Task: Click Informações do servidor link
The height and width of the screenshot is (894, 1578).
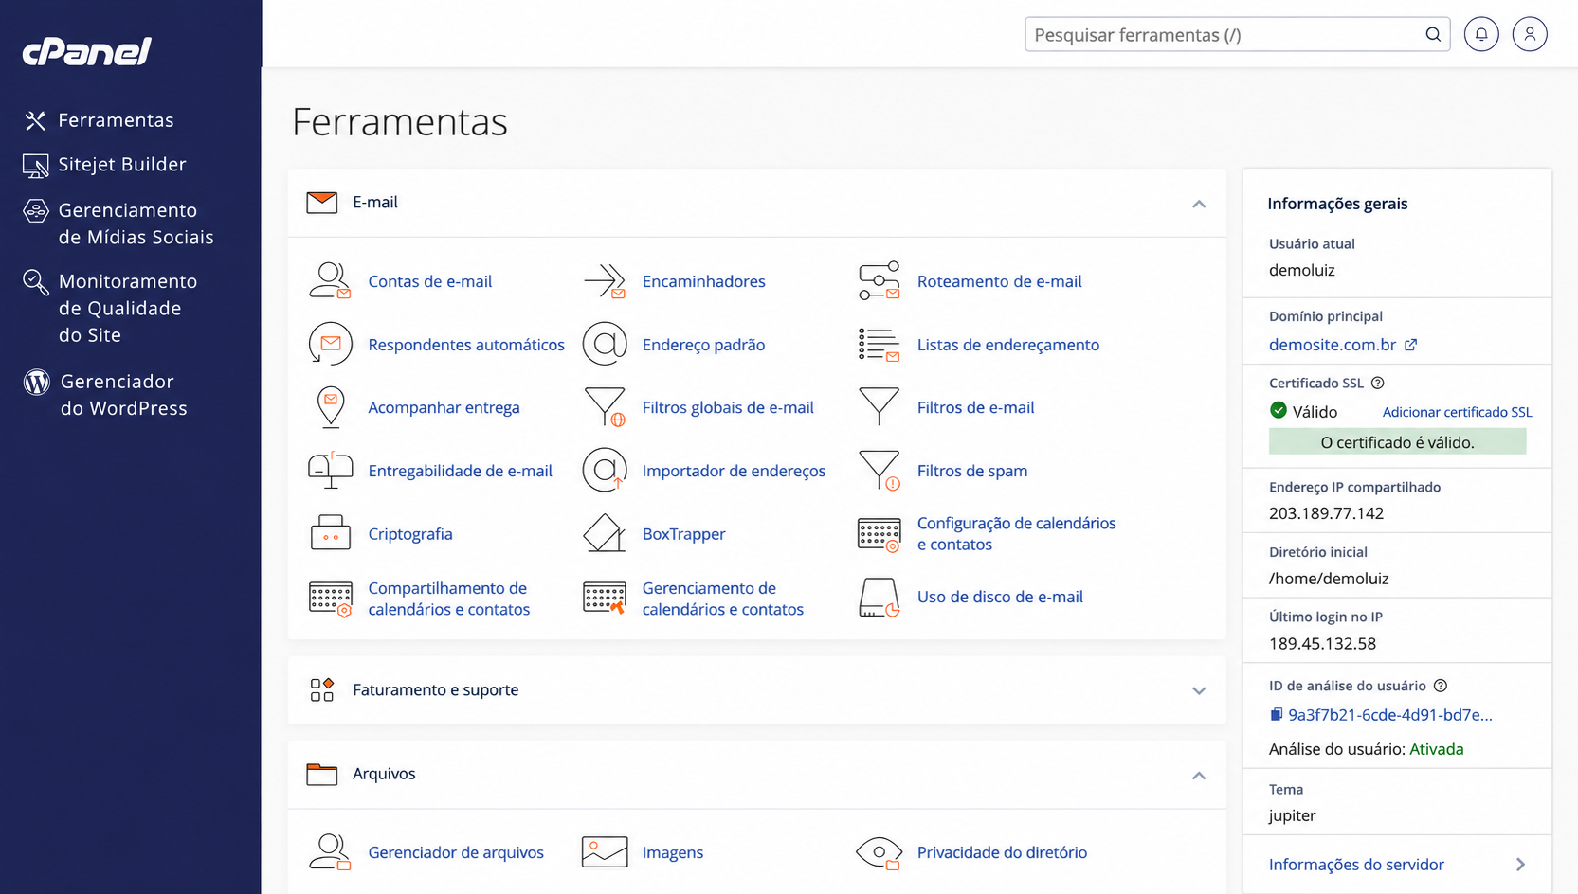Action: tap(1356, 865)
